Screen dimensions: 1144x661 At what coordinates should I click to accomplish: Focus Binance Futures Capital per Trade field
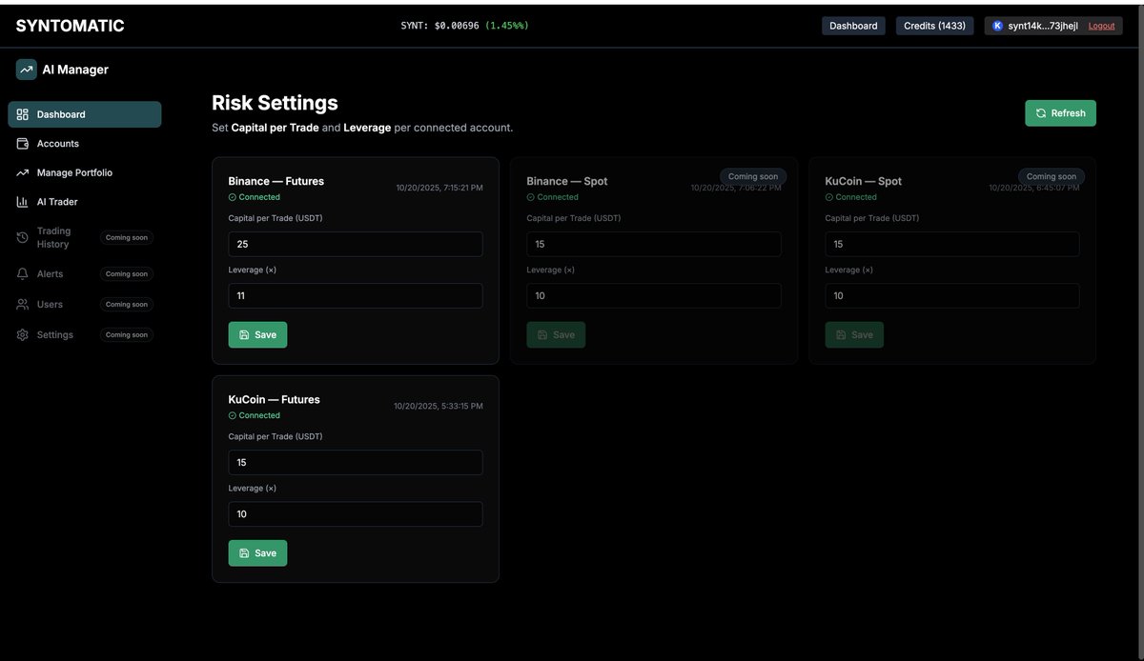point(356,244)
